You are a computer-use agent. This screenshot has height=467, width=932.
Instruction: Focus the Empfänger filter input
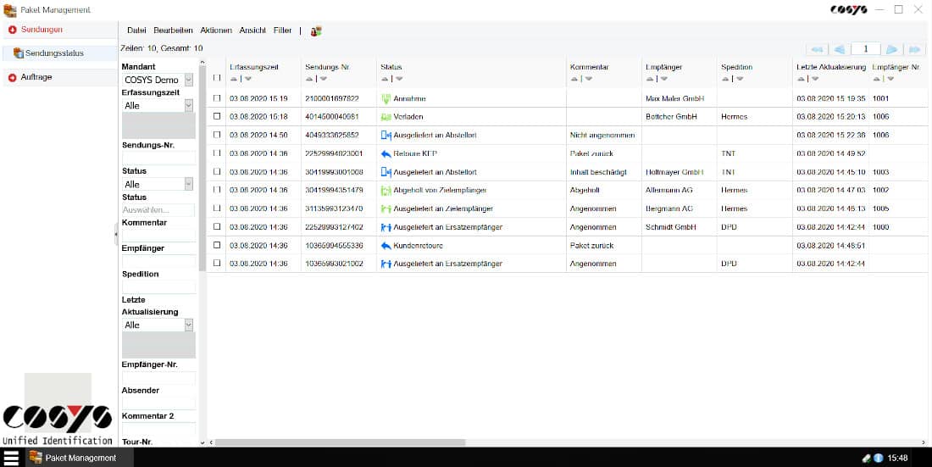click(158, 260)
